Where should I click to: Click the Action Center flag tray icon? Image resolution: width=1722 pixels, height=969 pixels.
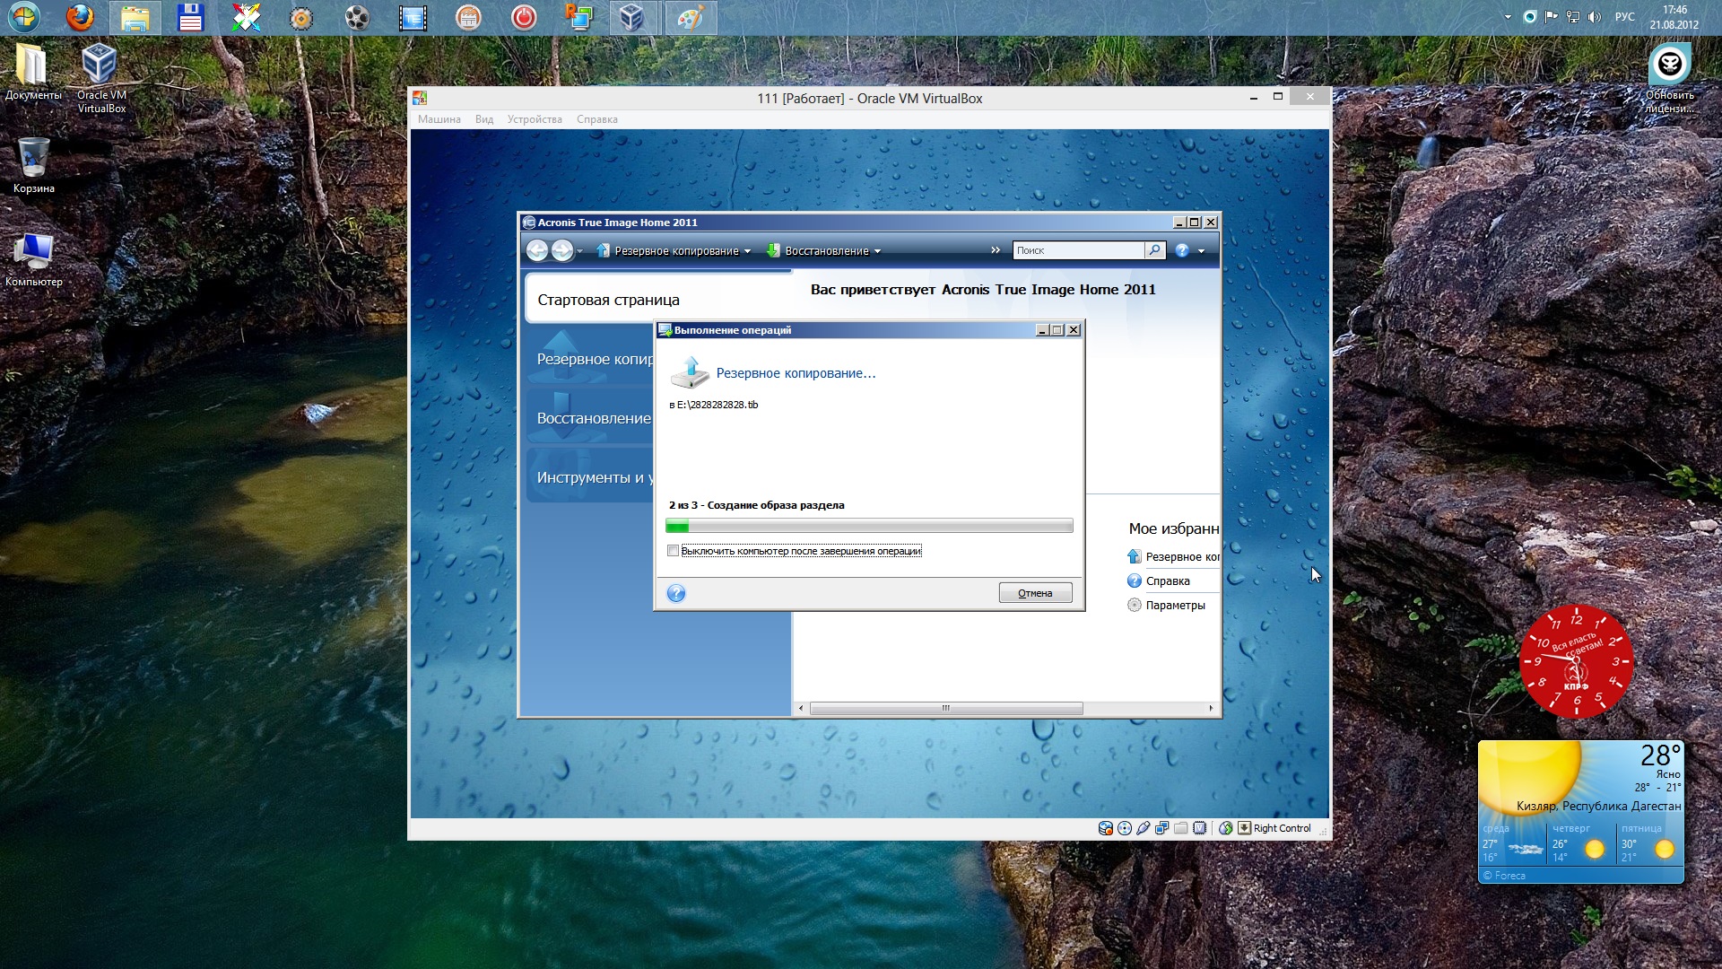click(1551, 17)
